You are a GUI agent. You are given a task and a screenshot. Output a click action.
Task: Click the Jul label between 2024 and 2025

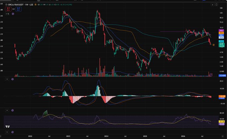tap(126, 136)
